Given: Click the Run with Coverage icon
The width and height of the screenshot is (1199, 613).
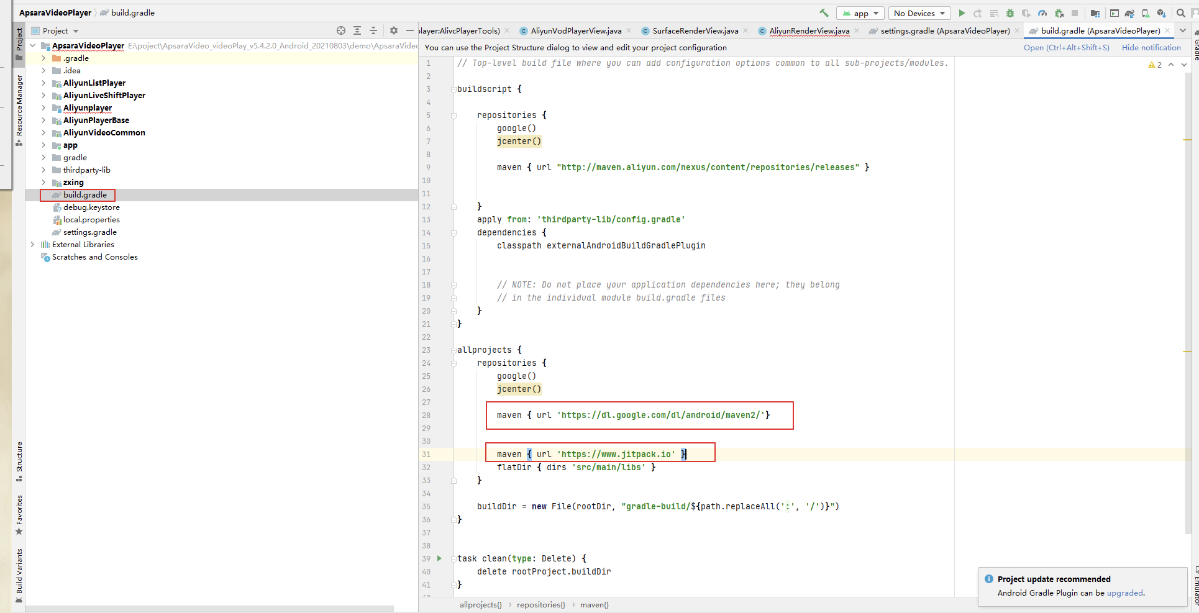Looking at the screenshot, I should click(x=1026, y=13).
